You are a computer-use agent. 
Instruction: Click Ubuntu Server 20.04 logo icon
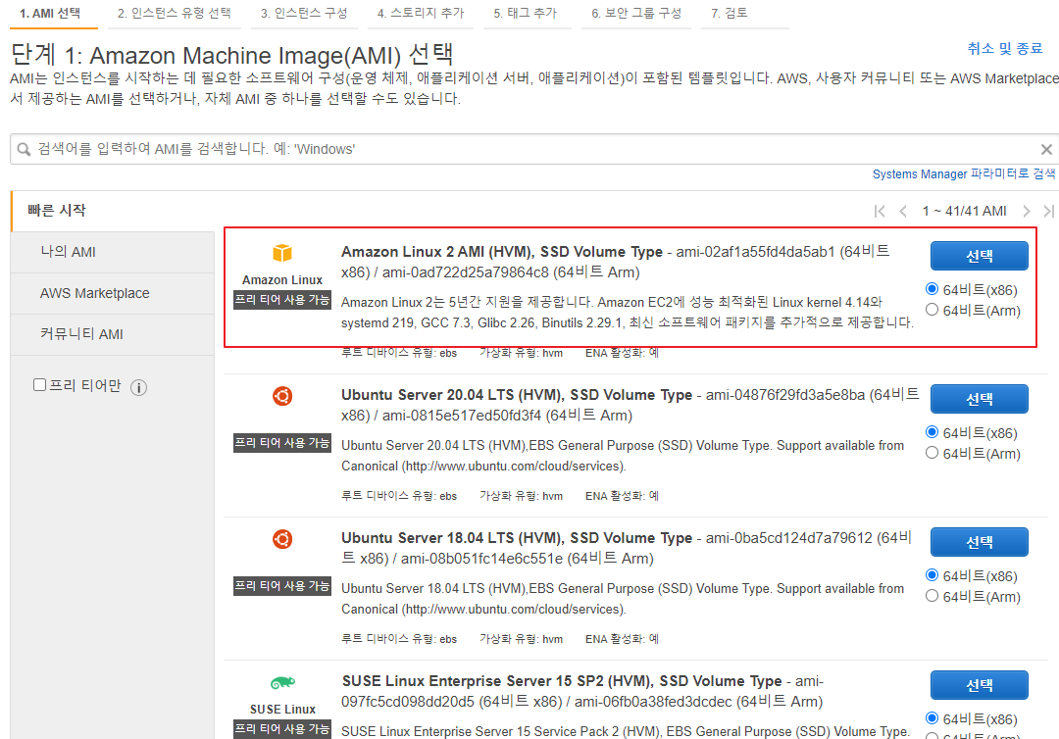coord(282,396)
